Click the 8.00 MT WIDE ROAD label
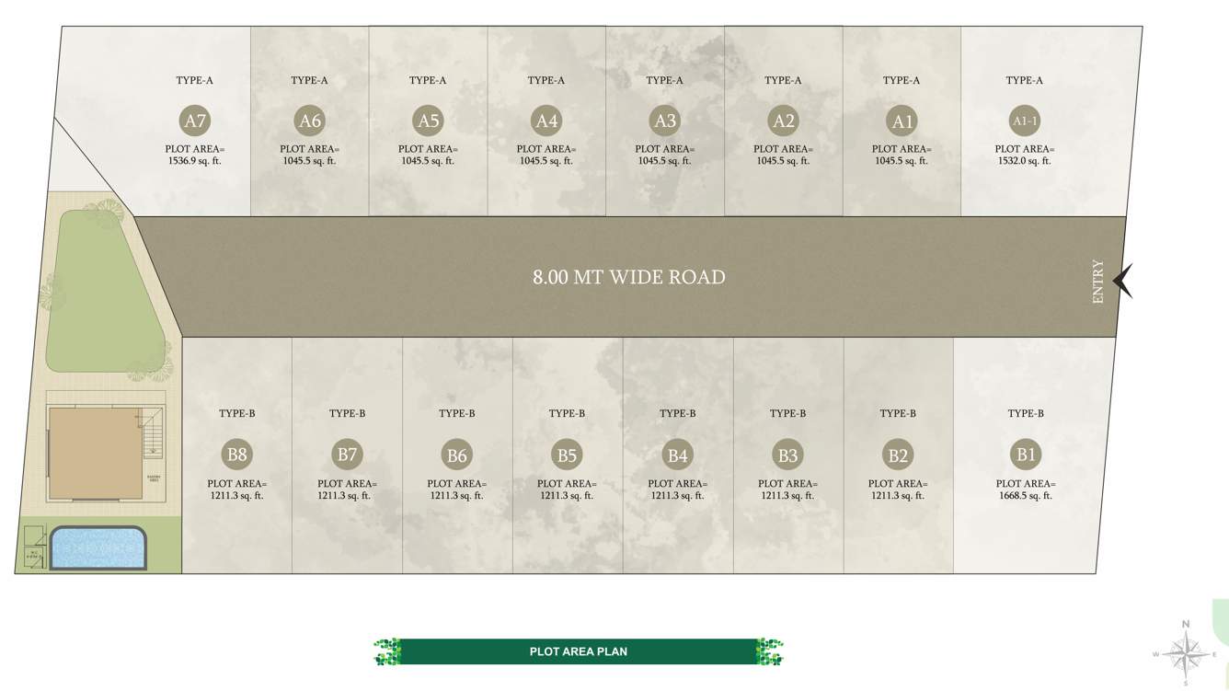 pos(629,277)
